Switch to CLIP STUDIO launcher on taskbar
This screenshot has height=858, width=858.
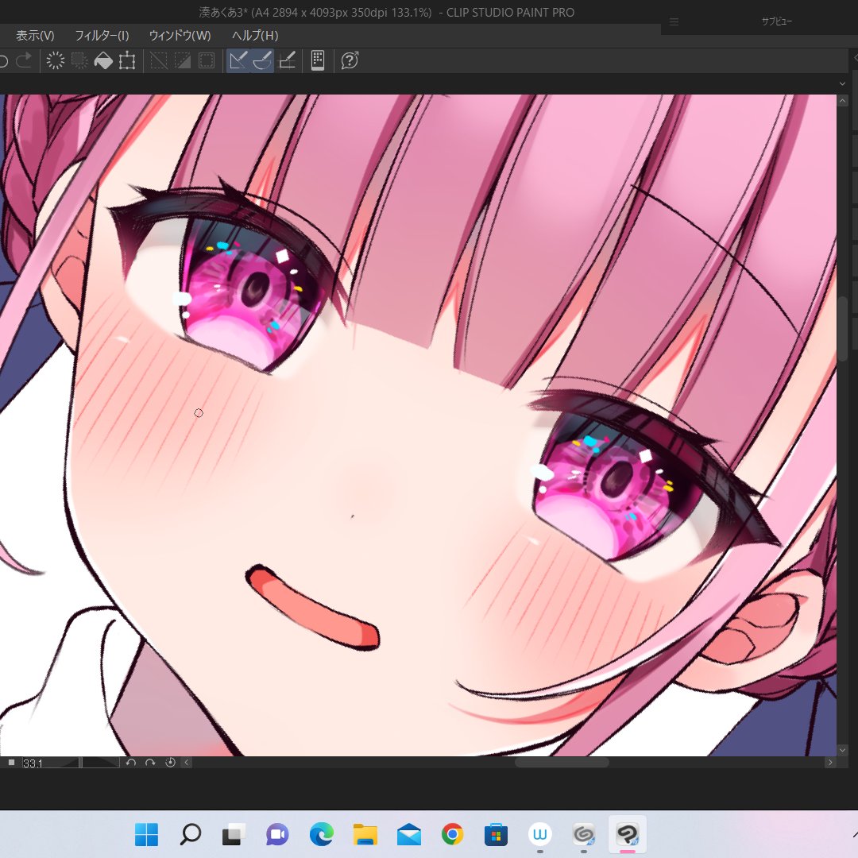coord(584,834)
